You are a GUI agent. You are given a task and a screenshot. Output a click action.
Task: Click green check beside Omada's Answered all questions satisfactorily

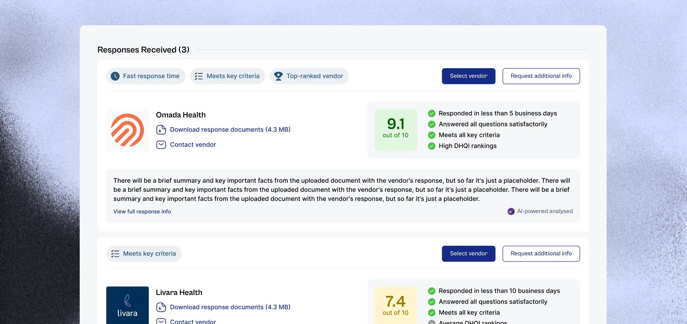(x=432, y=124)
